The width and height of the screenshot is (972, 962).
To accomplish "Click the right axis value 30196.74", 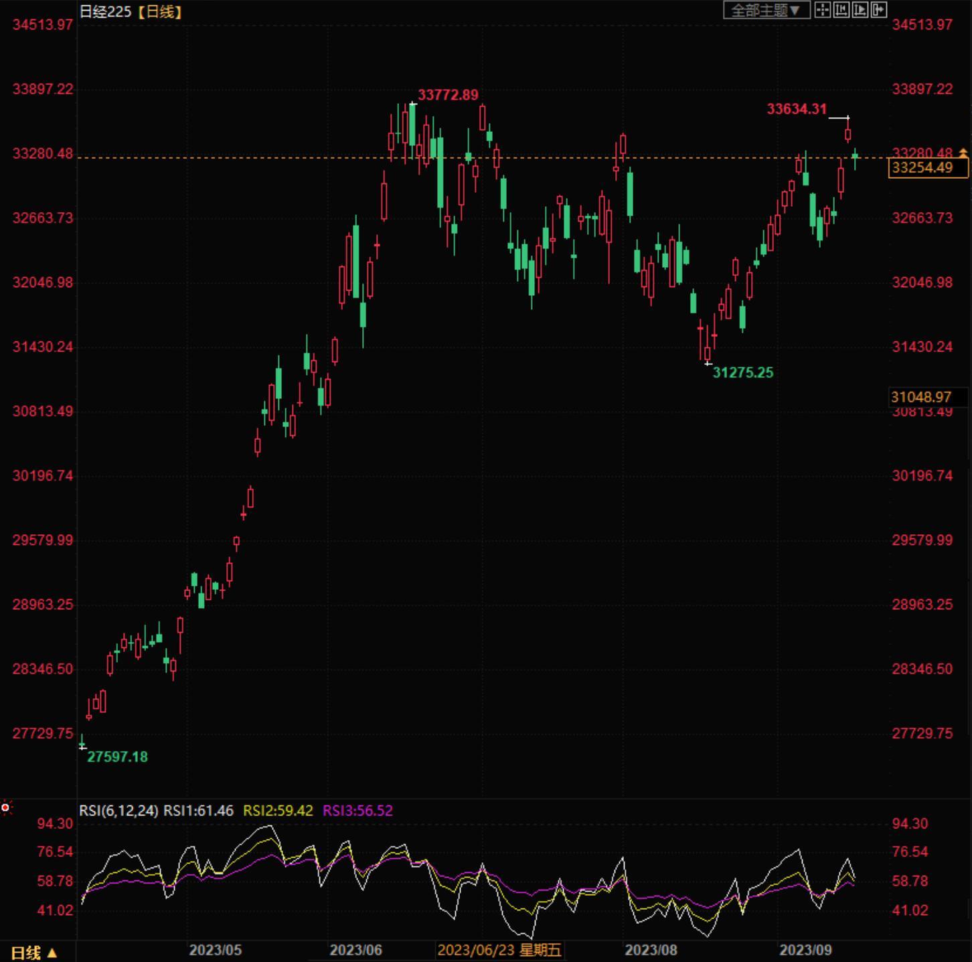I will point(922,476).
